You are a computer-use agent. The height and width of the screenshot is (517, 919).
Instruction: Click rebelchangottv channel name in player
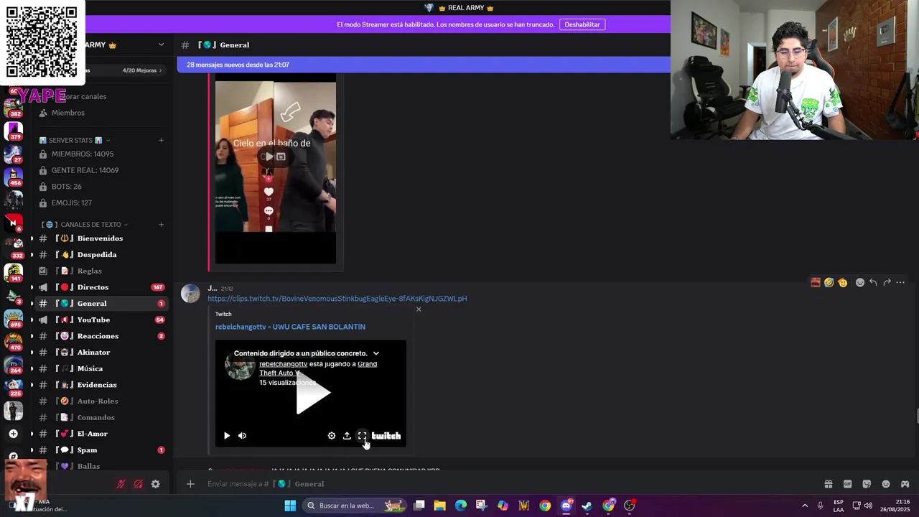click(x=283, y=364)
